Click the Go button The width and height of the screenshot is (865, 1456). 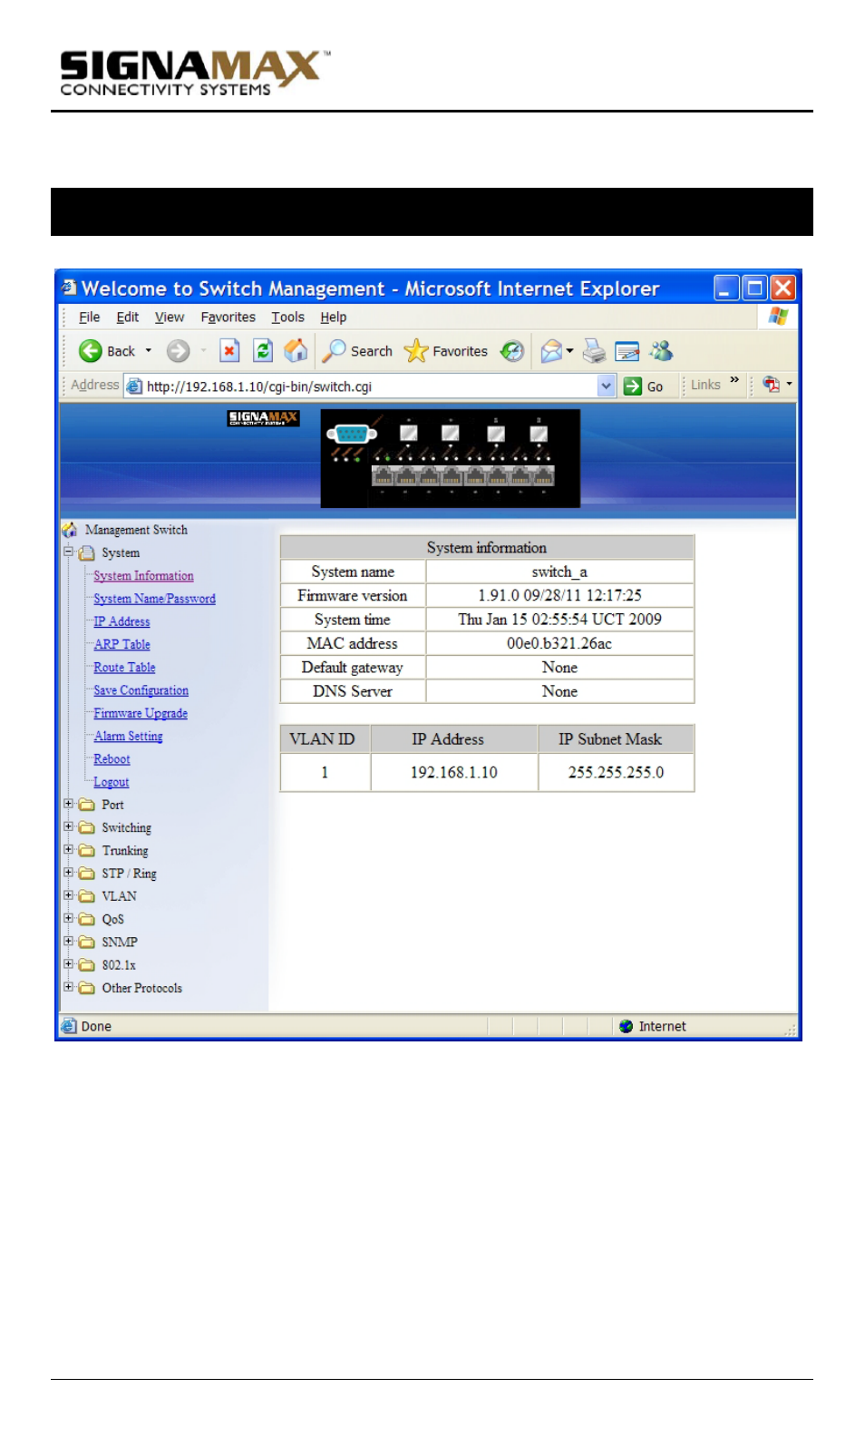[644, 386]
